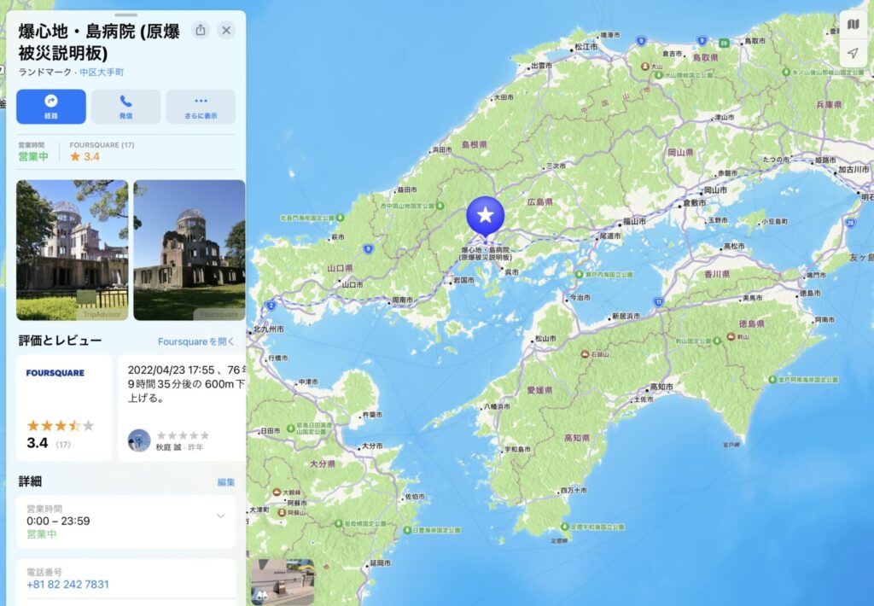This screenshot has width=874, height=606.
Task: Close the place details card
Action: 226,31
